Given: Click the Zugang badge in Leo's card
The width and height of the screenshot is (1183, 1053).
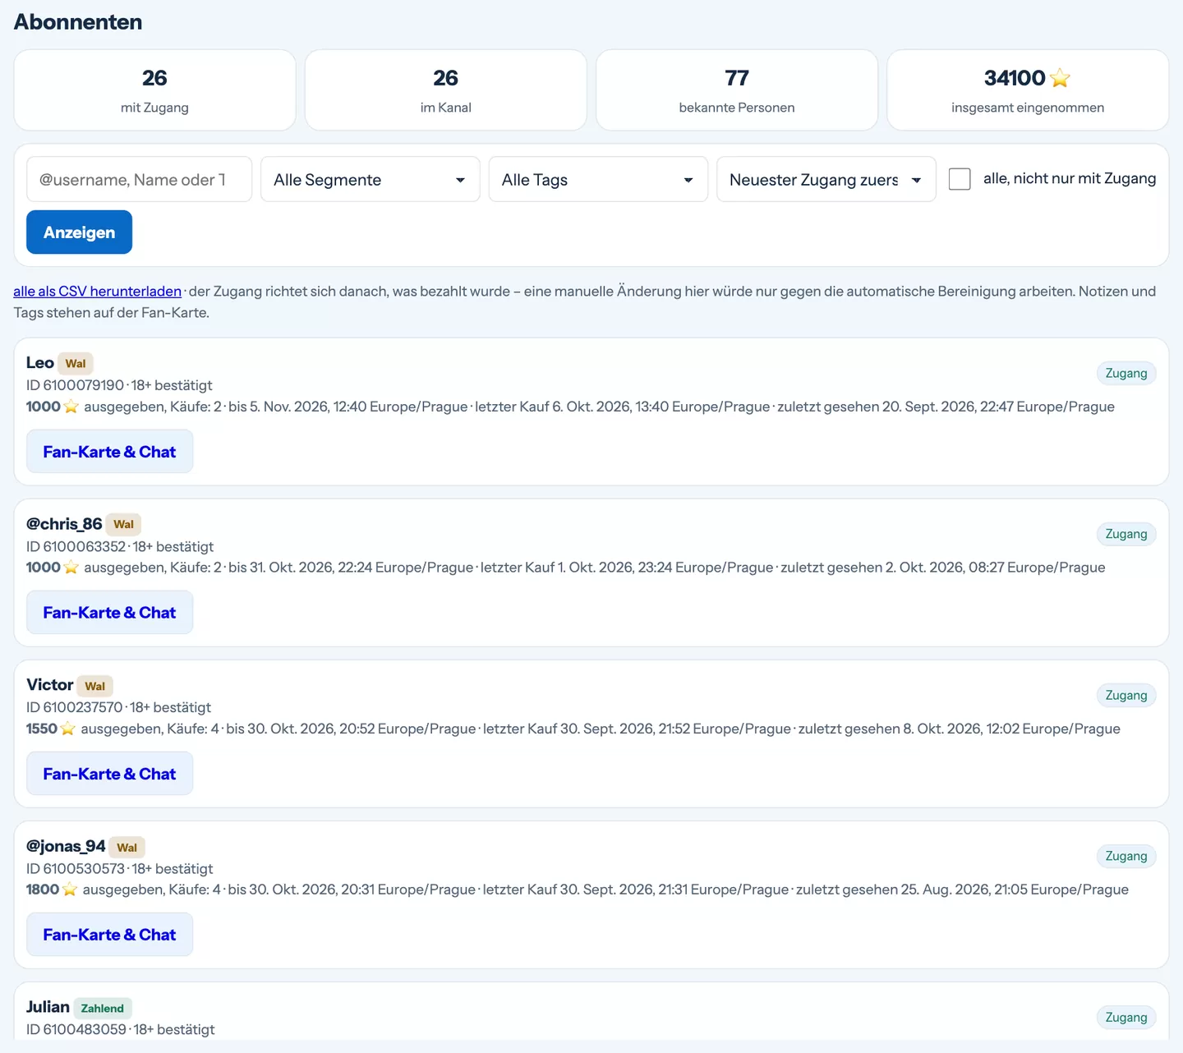Looking at the screenshot, I should point(1126,374).
